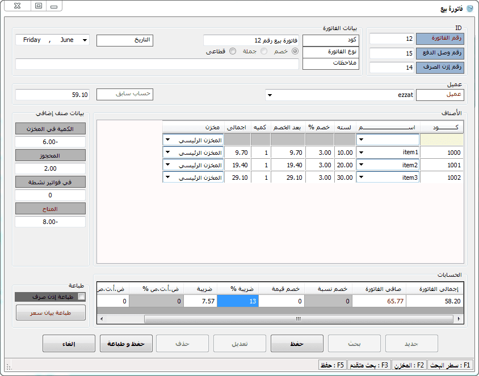Click the horizontal scrollbar's left arrow
Viewport: 479px width, 376px height.
click(101, 319)
